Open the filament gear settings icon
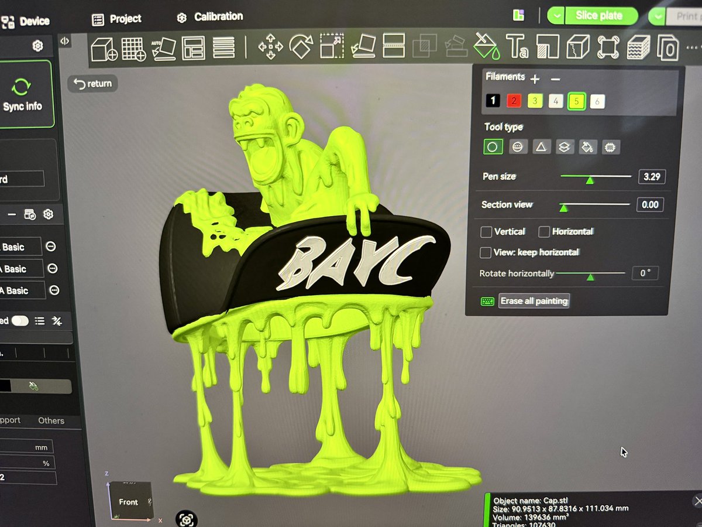Viewport: 702px width, 527px height. point(49,215)
